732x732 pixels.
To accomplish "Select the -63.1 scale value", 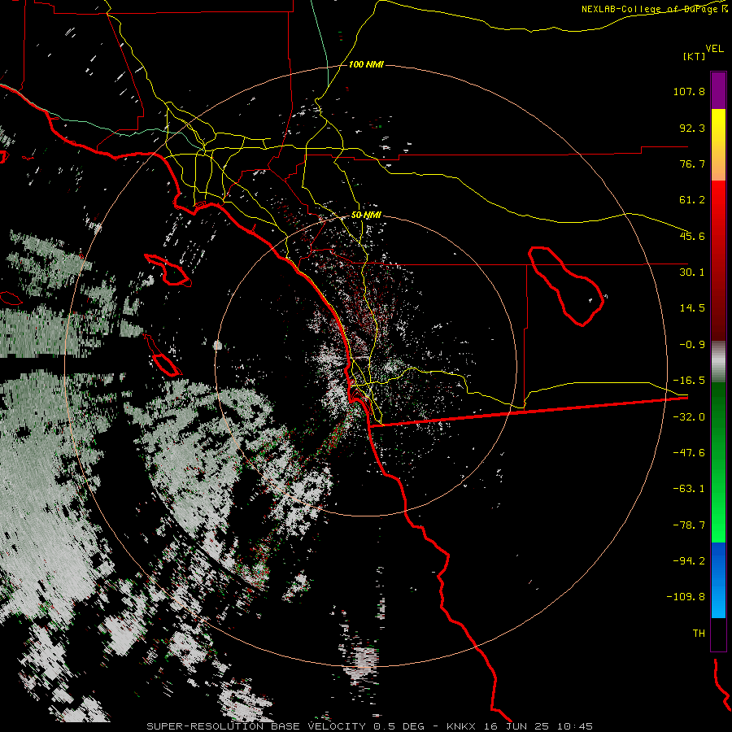I will [x=689, y=489].
